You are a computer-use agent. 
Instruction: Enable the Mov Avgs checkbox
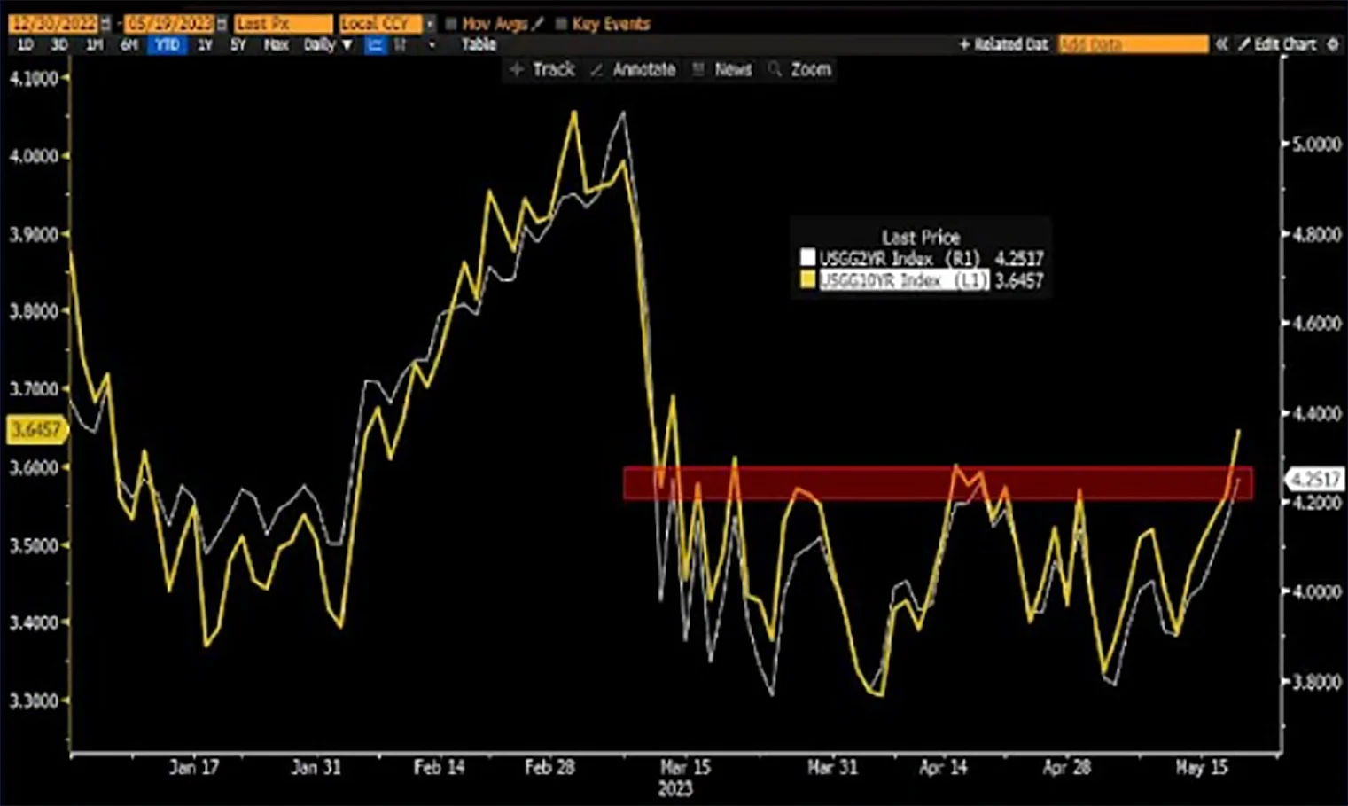pos(451,24)
